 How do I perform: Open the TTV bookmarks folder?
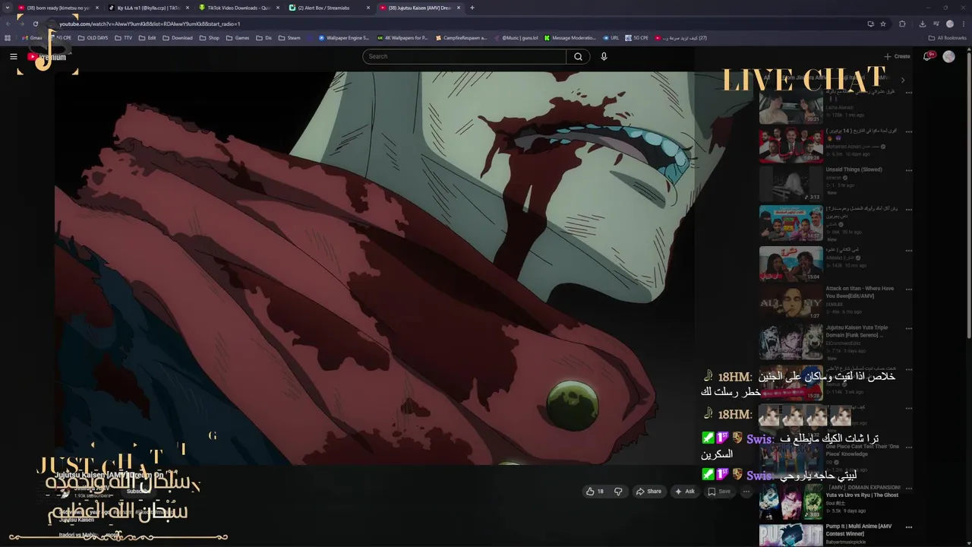pos(123,38)
